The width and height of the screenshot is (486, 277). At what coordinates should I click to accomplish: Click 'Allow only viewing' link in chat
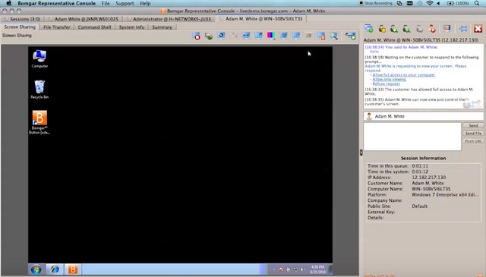pyautogui.click(x=389, y=80)
